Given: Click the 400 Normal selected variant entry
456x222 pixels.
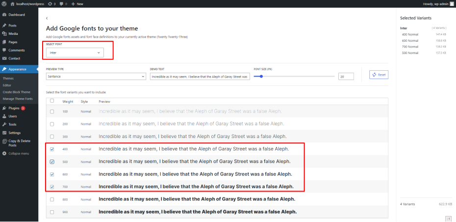Looking at the screenshot, I should tap(410, 34).
